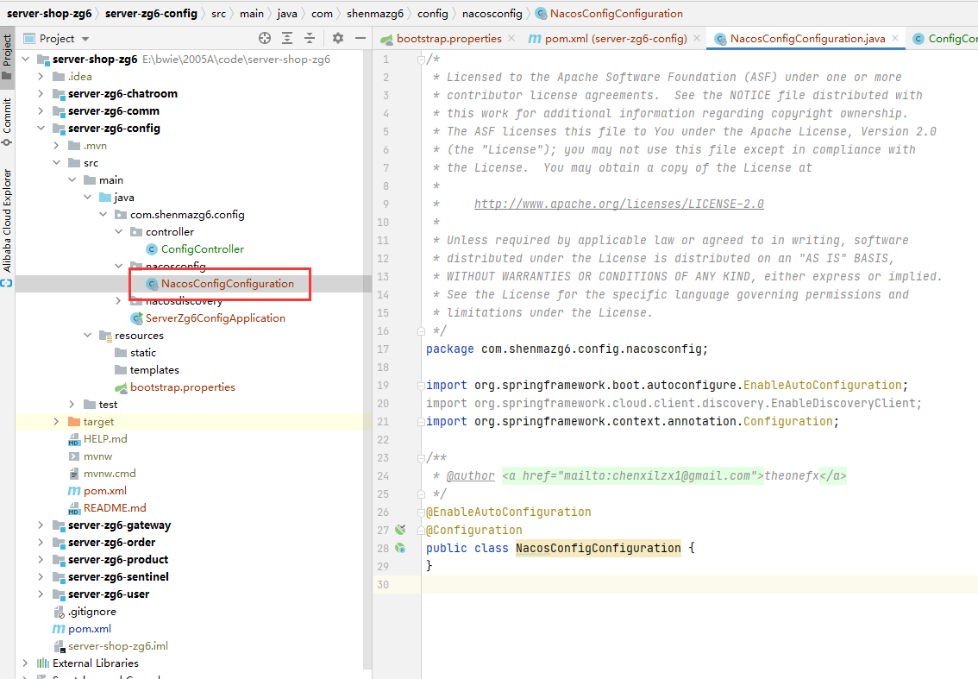Select server-zg6-product module
The width and height of the screenshot is (978, 679).
tap(118, 560)
